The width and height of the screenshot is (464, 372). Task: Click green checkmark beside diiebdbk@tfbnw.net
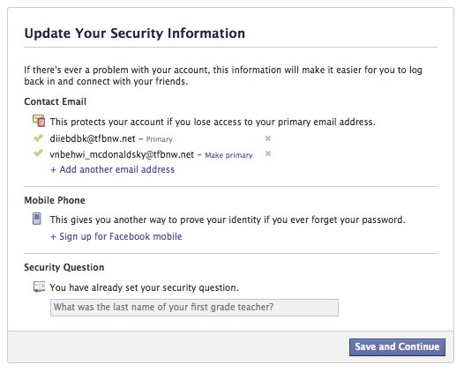[39, 138]
